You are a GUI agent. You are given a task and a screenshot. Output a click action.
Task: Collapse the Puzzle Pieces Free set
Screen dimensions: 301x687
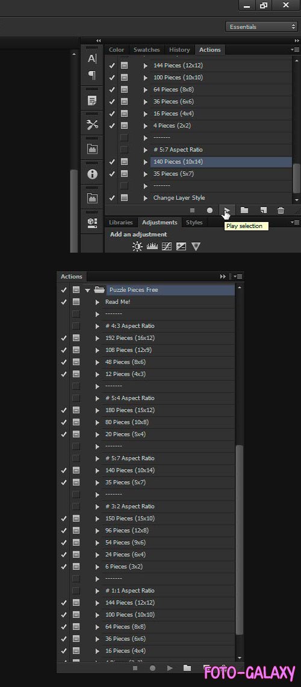click(x=88, y=290)
